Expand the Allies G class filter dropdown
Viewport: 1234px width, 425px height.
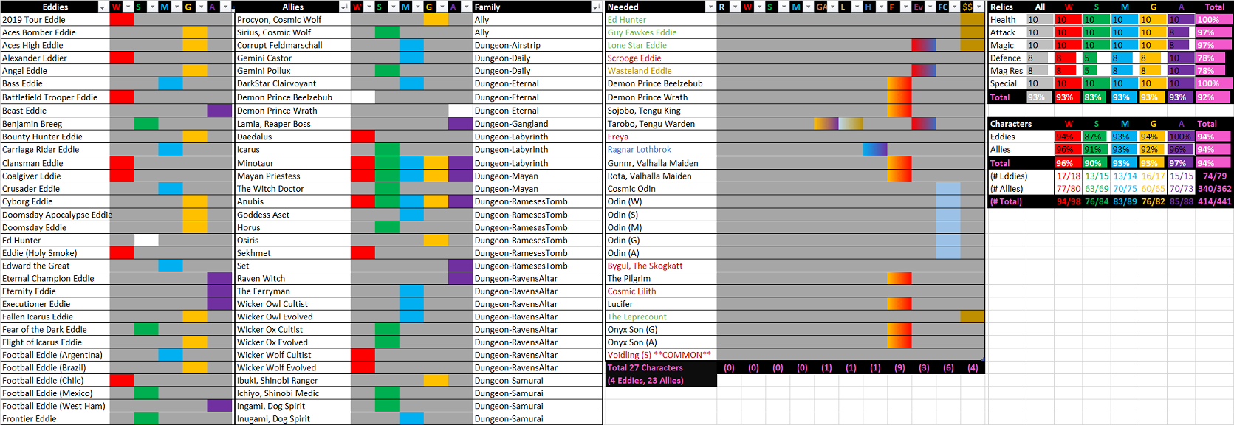pyautogui.click(x=441, y=7)
